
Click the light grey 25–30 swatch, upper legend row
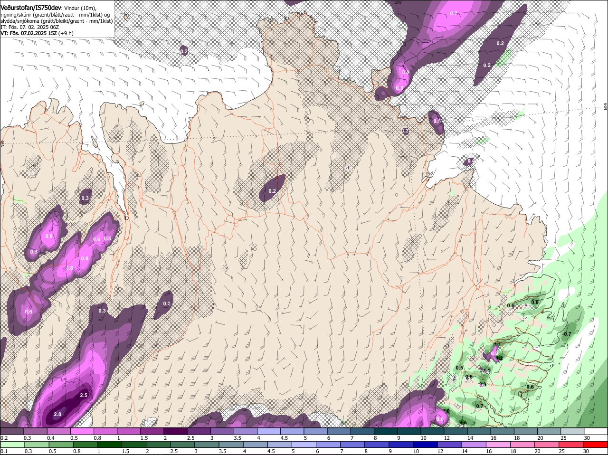pos(572,431)
